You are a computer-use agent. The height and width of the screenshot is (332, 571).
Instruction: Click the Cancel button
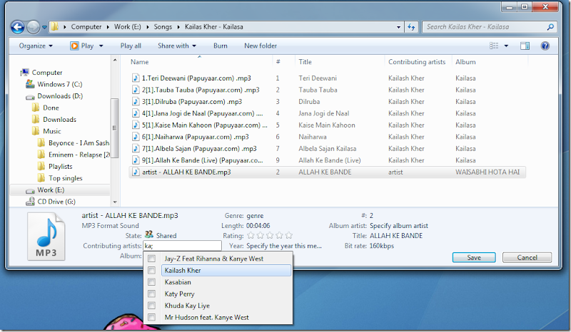tap(527, 257)
